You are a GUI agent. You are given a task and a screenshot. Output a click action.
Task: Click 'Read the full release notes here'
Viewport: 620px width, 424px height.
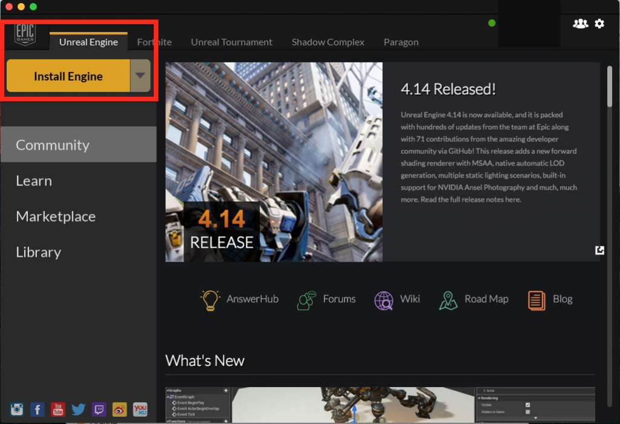[x=470, y=199]
